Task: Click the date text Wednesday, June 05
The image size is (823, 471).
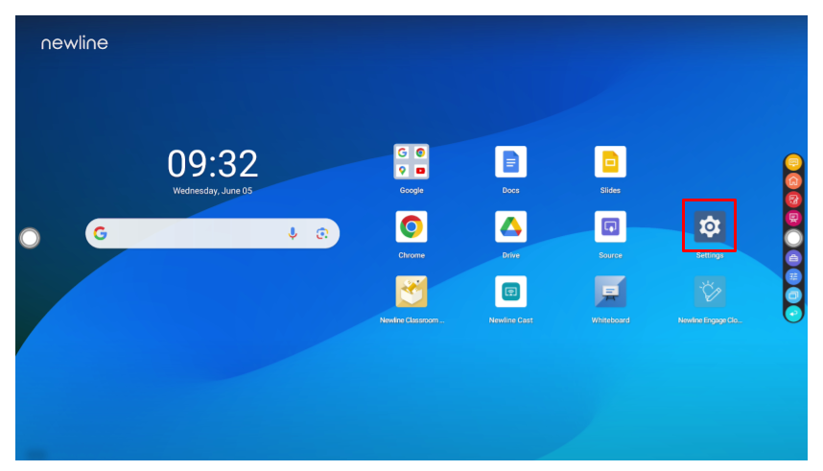Action: (x=213, y=191)
